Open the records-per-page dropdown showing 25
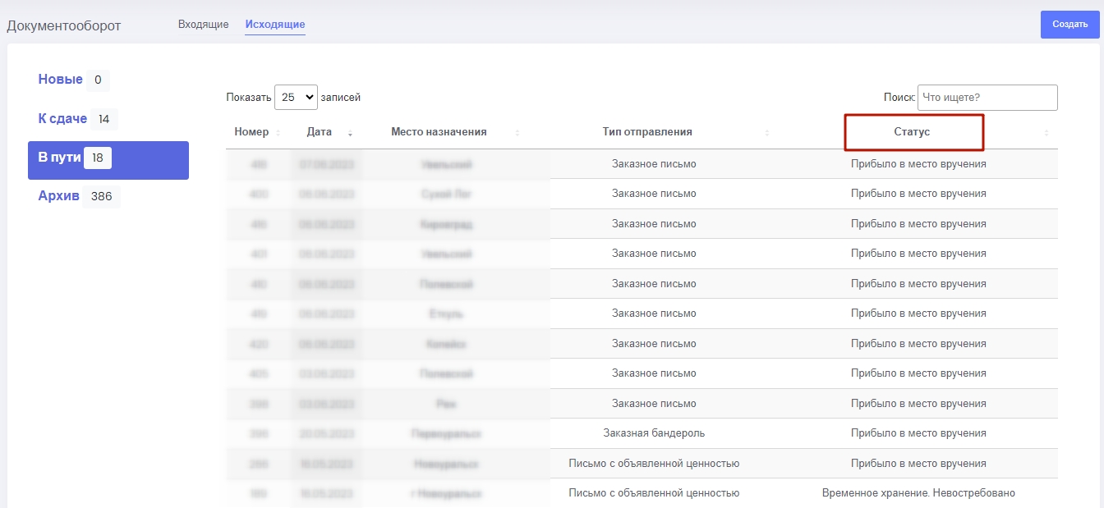This screenshot has height=508, width=1104. [296, 98]
